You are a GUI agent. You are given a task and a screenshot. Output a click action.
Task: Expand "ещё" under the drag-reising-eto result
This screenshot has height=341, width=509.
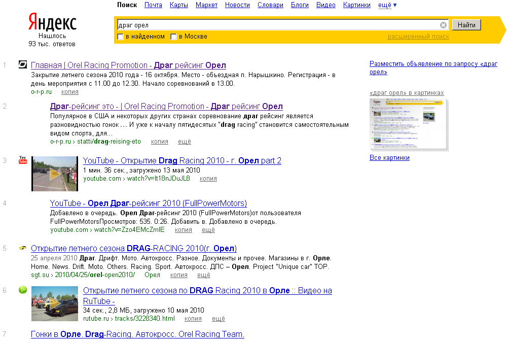click(185, 142)
